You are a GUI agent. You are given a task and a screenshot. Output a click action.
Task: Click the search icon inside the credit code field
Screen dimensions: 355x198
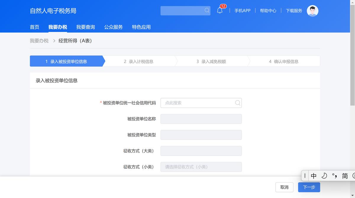pyautogui.click(x=237, y=103)
